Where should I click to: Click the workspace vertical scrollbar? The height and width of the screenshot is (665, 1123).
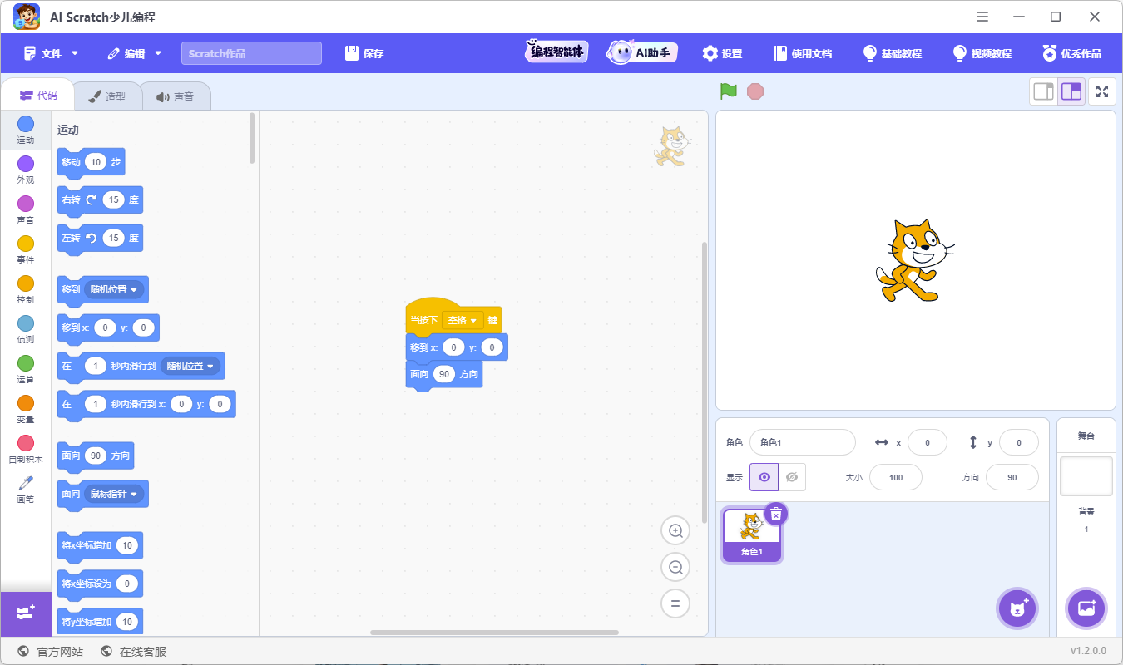pyautogui.click(x=704, y=382)
